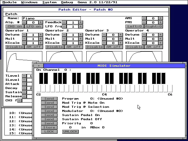Decrease the Release value
Image resolution: width=188 pixels, height=141 pixels.
pyautogui.click(x=24, y=96)
